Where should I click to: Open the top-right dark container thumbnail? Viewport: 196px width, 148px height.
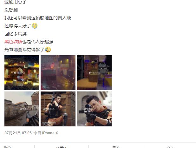[x=94, y=73]
